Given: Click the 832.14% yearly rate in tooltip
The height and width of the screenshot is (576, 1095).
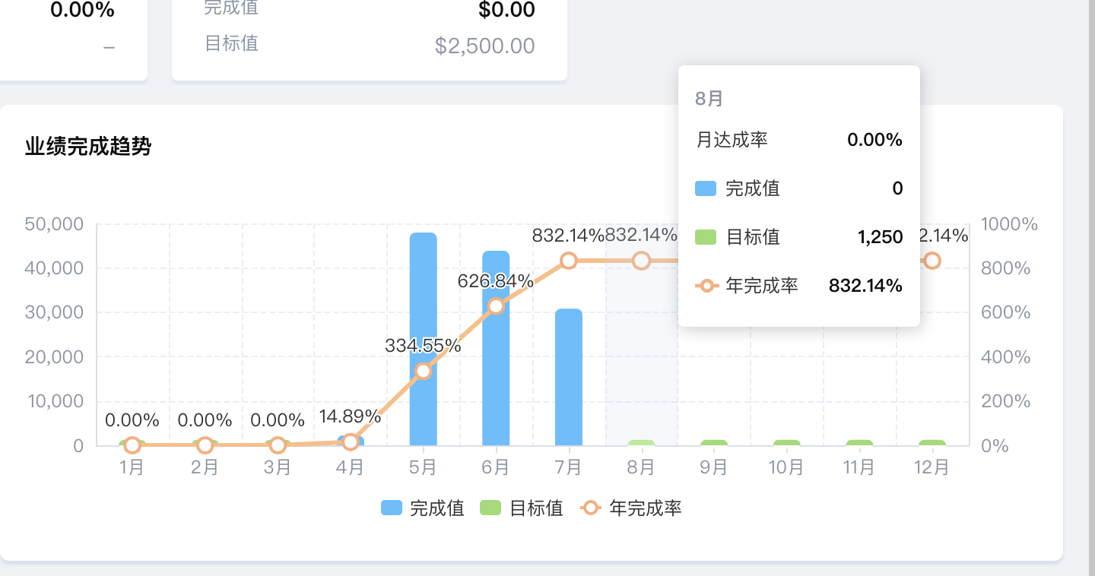Looking at the screenshot, I should coord(865,286).
